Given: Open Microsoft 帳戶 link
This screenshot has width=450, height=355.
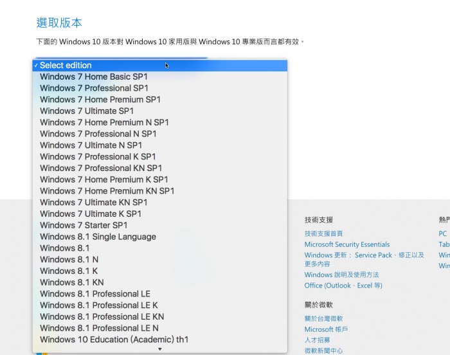Looking at the screenshot, I should point(326,329).
